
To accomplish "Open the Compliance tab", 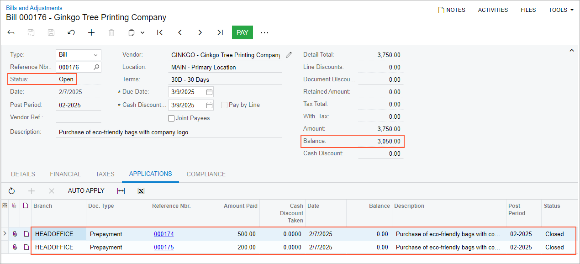I will pyautogui.click(x=206, y=174).
